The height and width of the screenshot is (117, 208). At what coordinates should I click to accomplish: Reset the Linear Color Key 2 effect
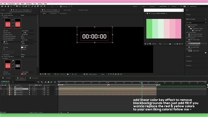click(22, 57)
